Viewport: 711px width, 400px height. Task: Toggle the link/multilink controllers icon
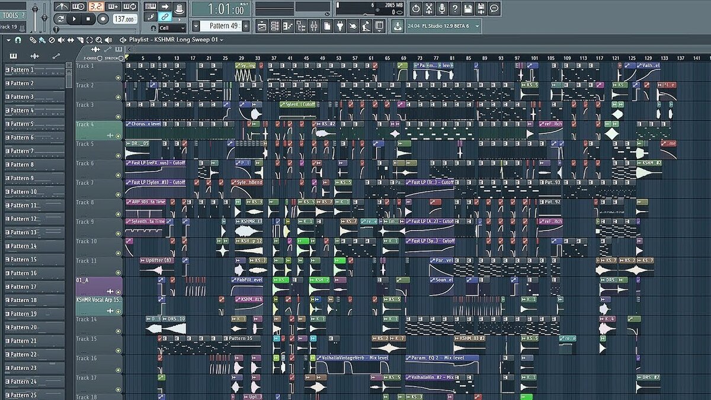coord(165,17)
